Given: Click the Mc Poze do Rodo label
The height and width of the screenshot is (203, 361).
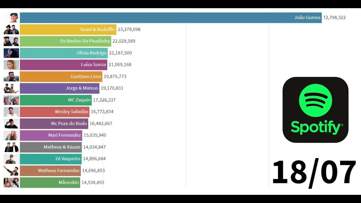Looking at the screenshot, I should coord(69,123).
